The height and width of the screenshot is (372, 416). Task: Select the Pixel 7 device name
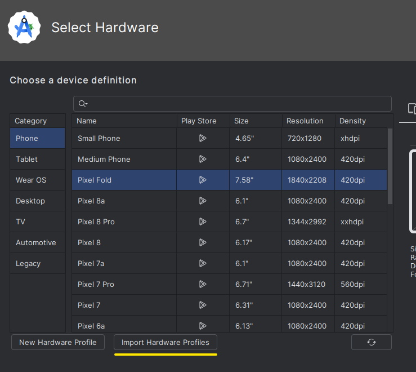coord(124,305)
